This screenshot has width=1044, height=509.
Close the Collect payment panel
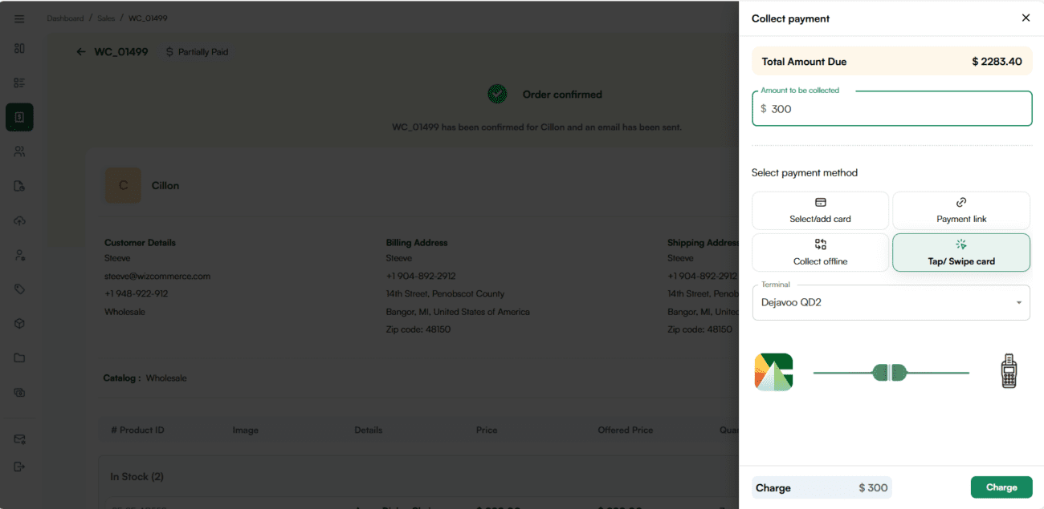1026,18
